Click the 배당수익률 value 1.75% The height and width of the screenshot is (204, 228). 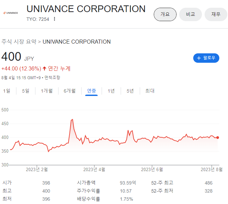(126, 199)
